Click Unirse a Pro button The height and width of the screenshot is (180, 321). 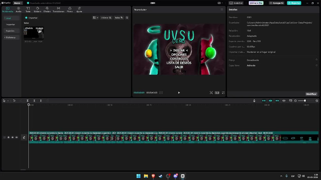256,3
